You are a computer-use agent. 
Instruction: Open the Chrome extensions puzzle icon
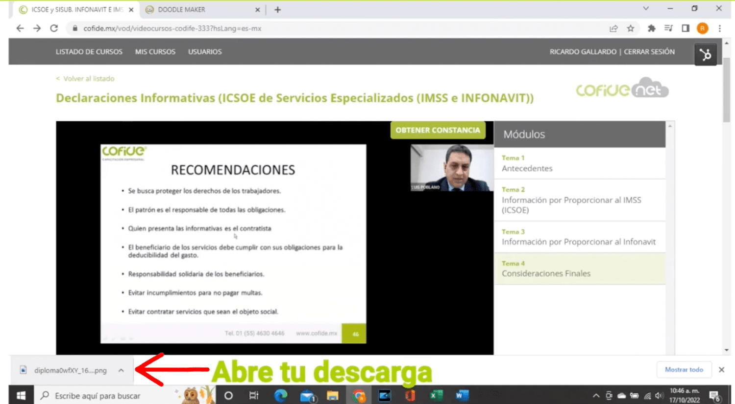tap(651, 28)
